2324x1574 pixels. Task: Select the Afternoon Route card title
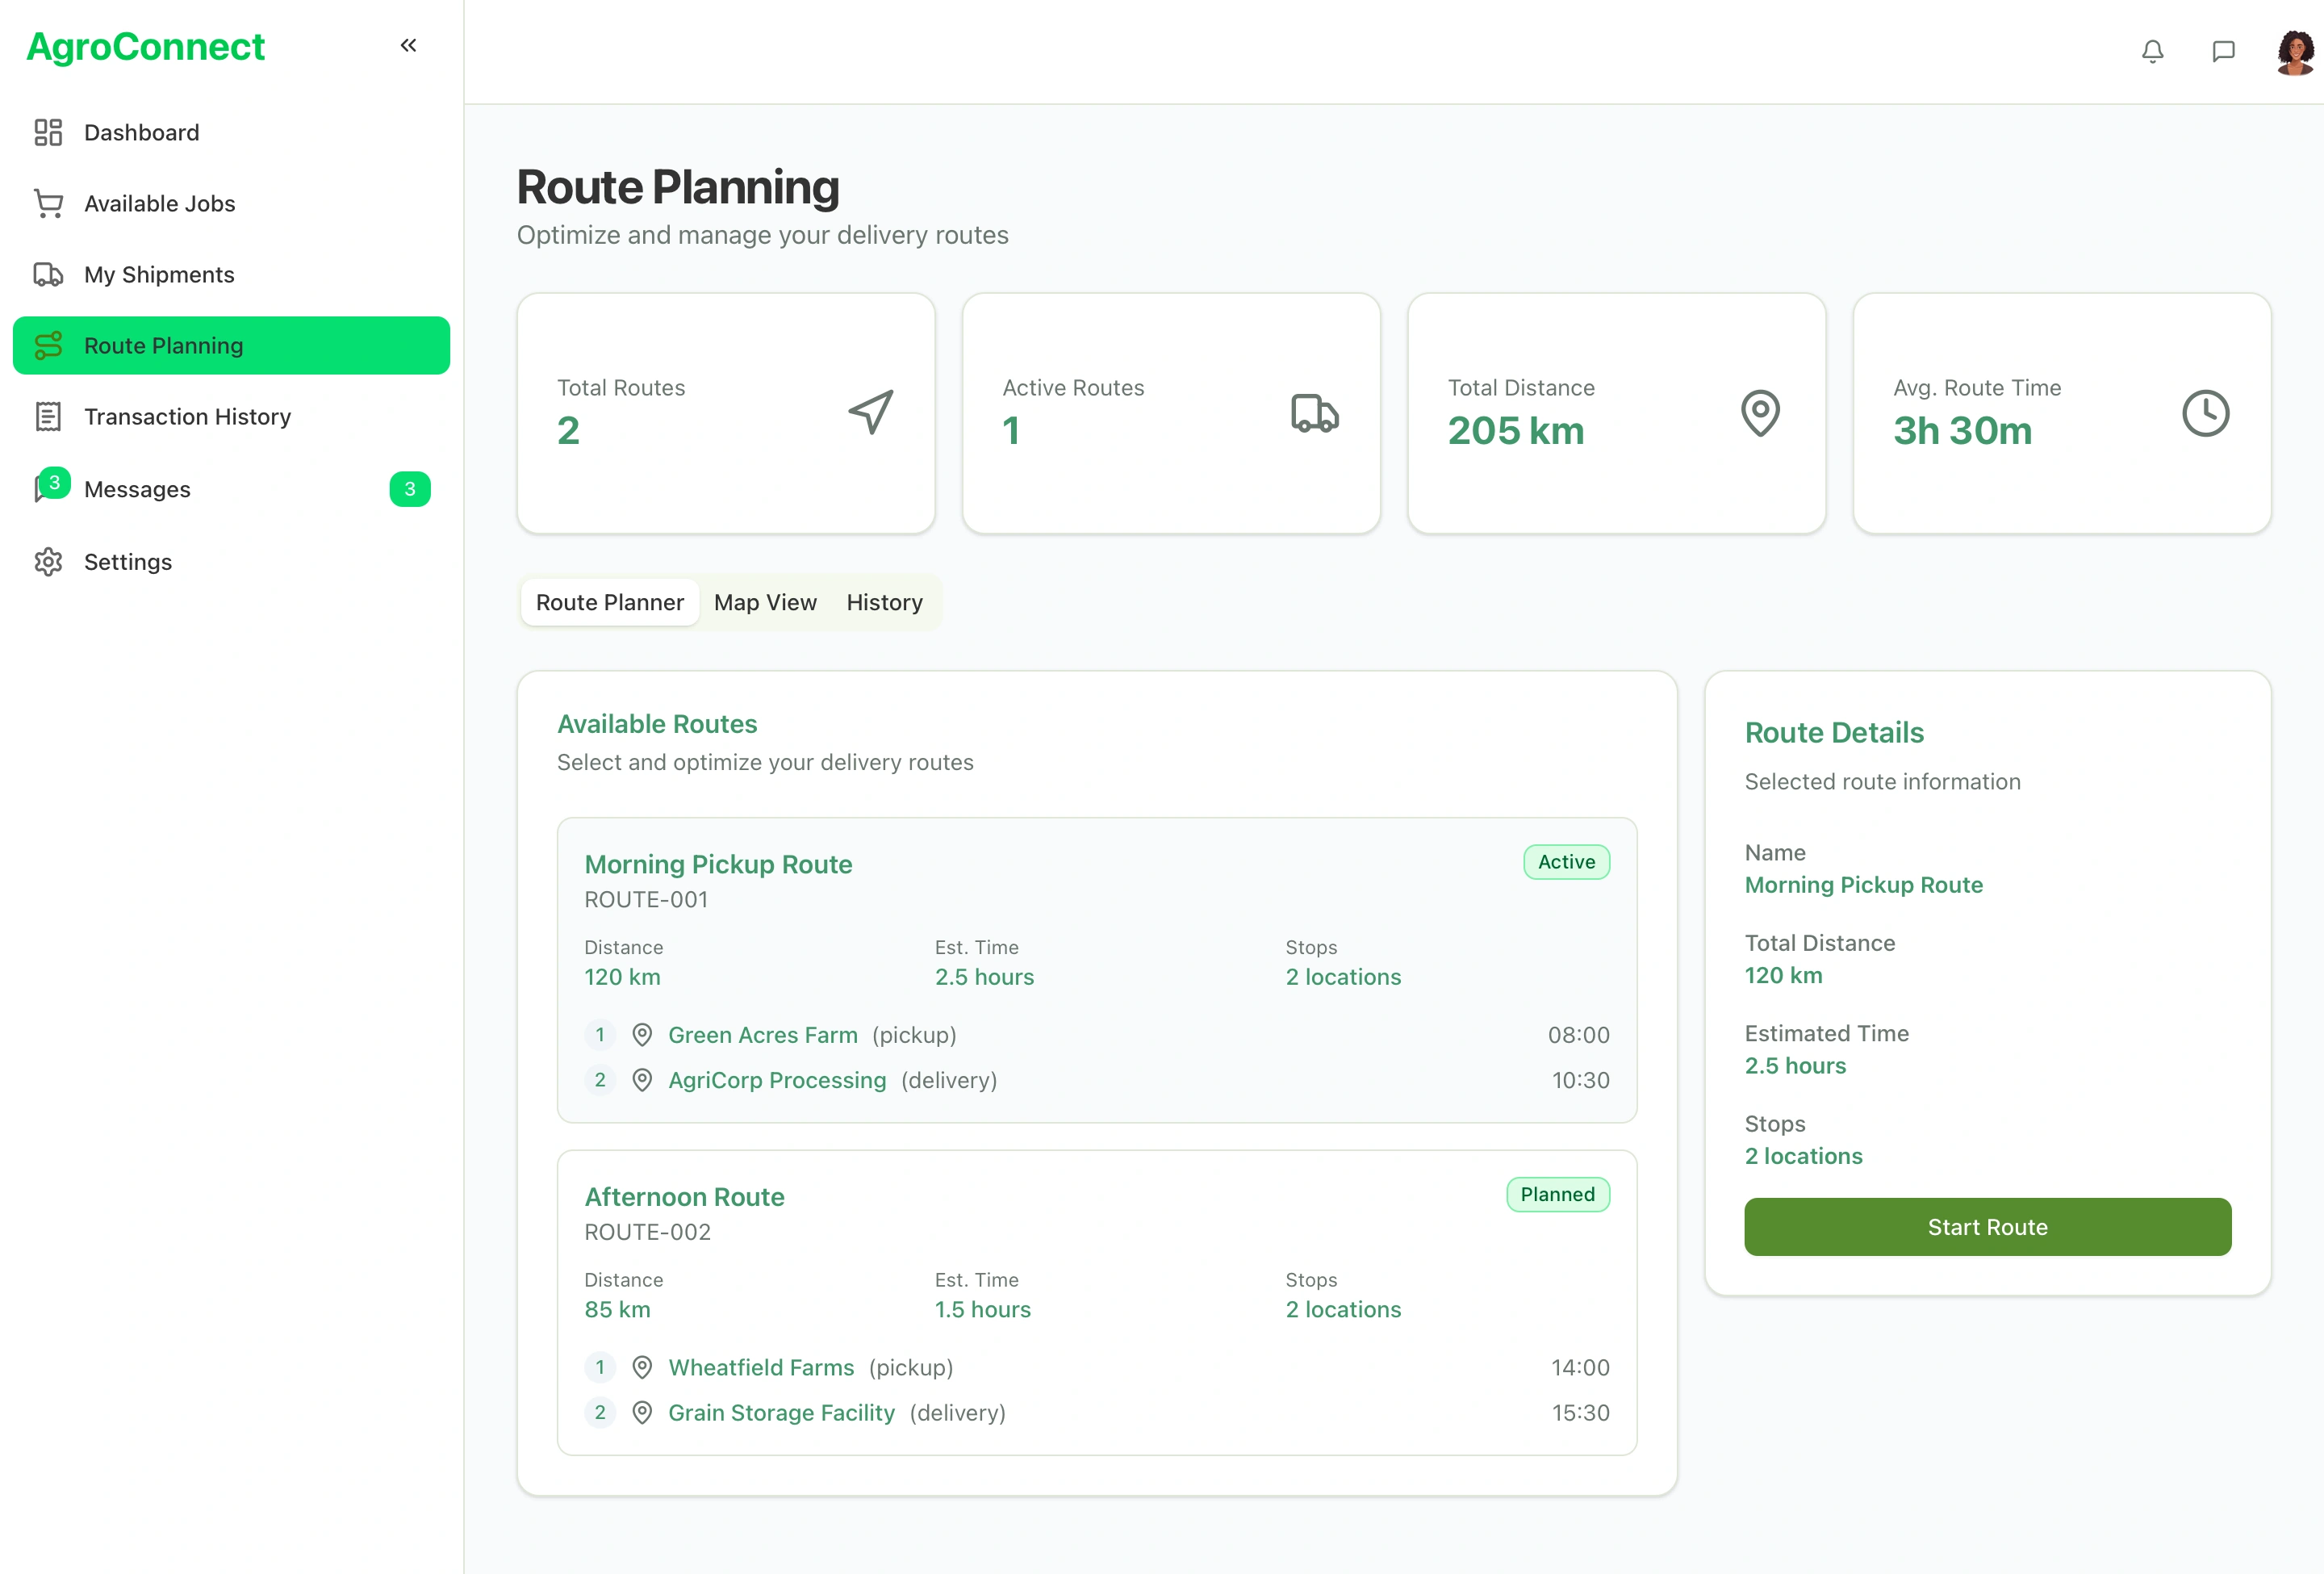(684, 1196)
